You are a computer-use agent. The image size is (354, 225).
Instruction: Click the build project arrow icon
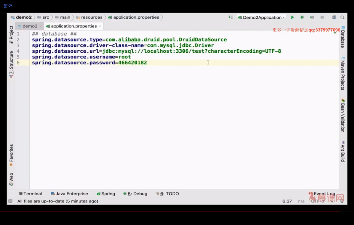(231, 17)
